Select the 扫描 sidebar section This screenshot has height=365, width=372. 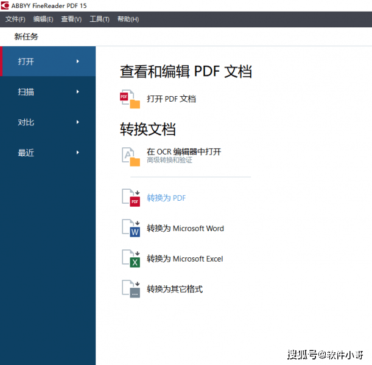[x=48, y=92]
